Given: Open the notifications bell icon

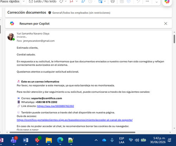Looking at the screenshot, I should (170, 140).
